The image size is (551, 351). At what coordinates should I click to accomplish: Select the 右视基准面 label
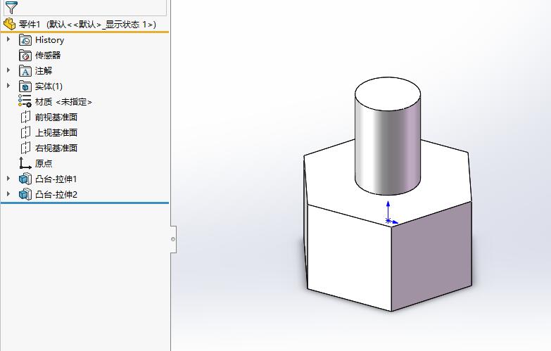(x=56, y=148)
